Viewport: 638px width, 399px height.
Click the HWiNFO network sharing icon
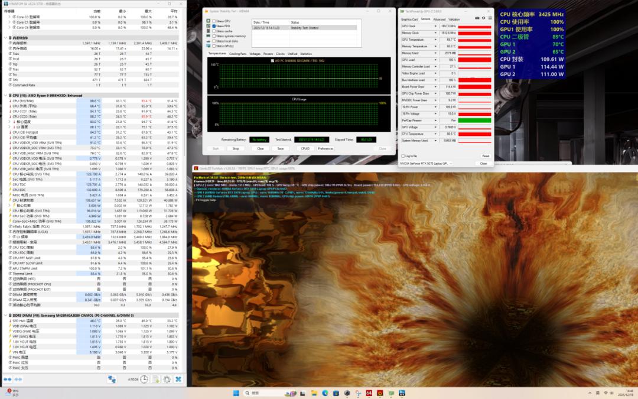click(111, 379)
